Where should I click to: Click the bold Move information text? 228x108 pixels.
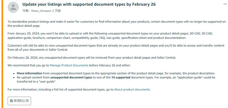pyautogui.click(x=29, y=73)
